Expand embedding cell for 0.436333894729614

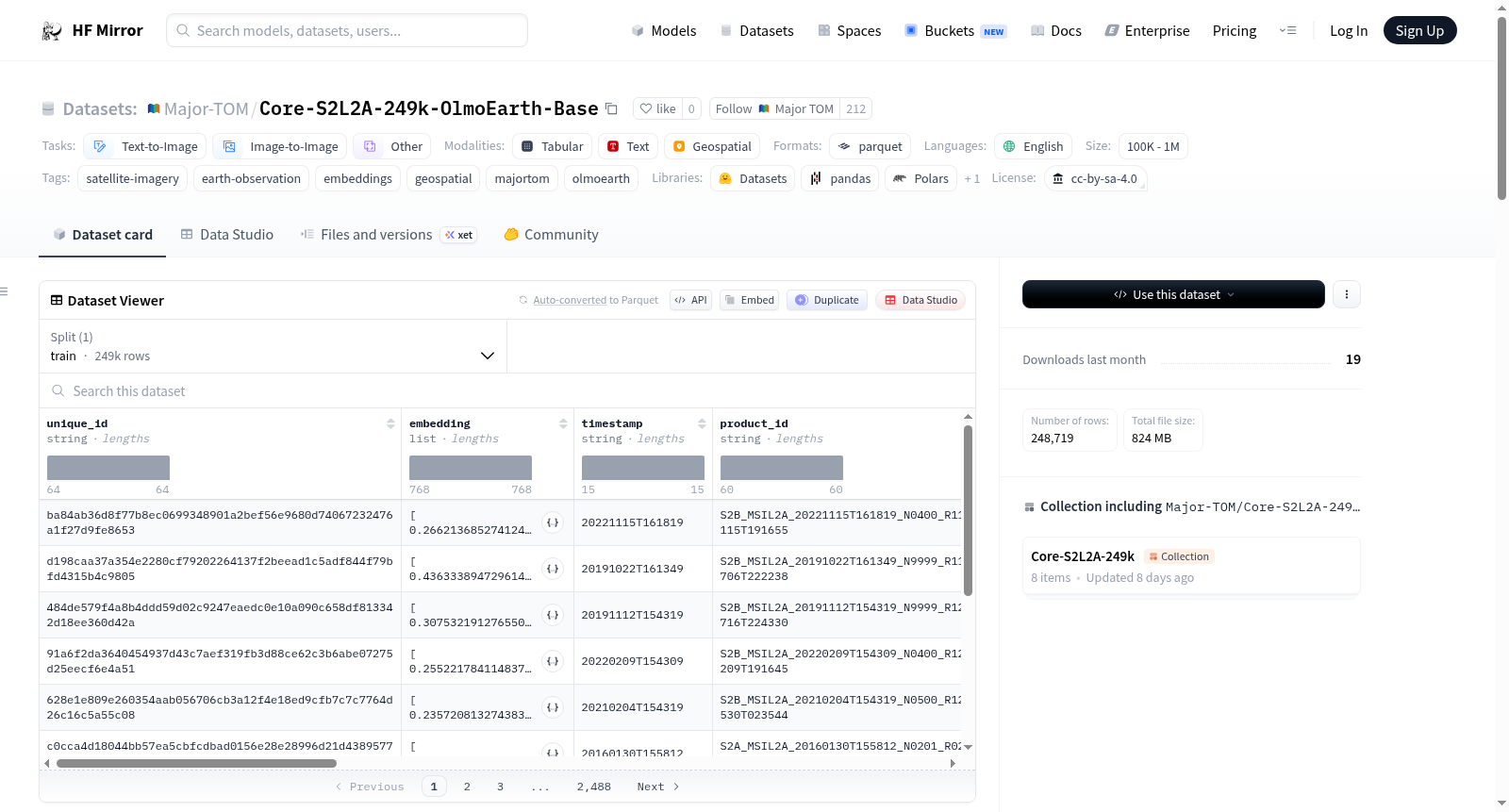(553, 569)
